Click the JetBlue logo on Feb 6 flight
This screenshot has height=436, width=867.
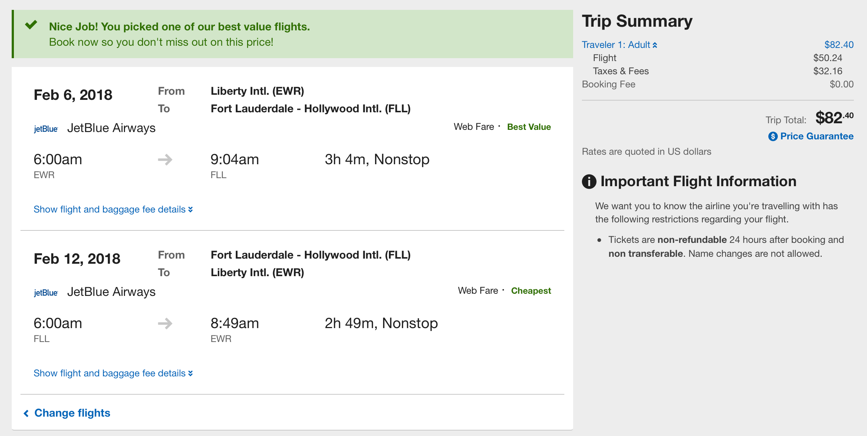click(x=46, y=129)
